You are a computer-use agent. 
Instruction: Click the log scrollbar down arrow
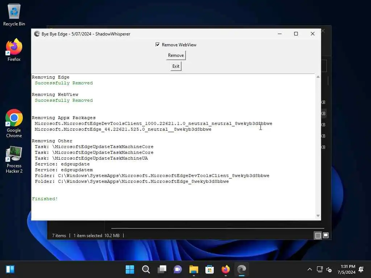[x=318, y=216]
